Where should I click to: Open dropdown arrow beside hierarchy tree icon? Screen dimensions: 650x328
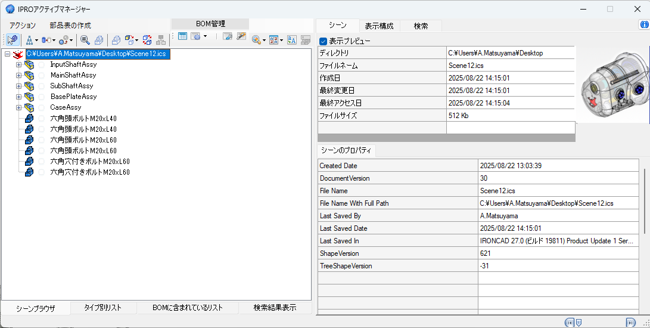[36, 41]
